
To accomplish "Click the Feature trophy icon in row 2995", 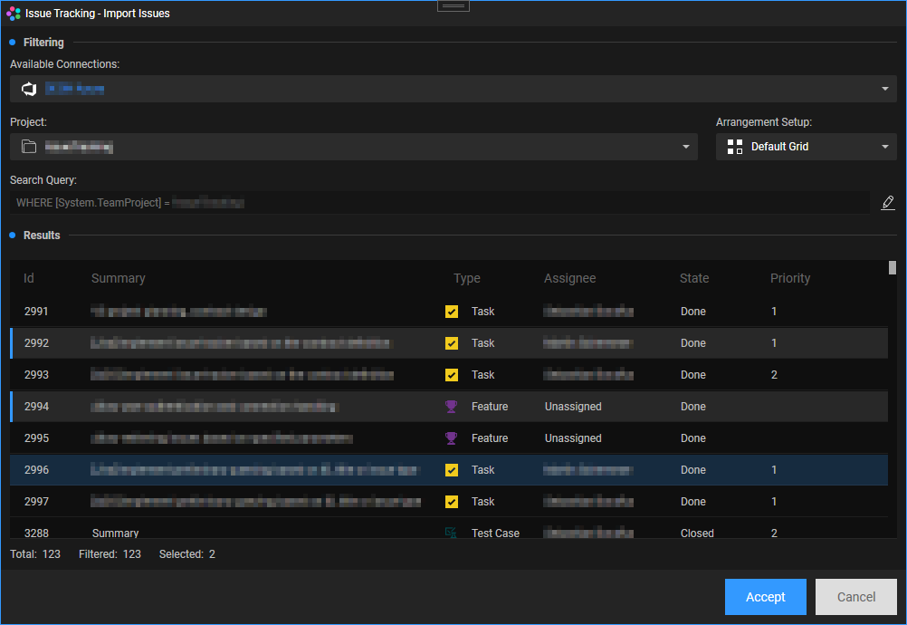I will tap(452, 438).
